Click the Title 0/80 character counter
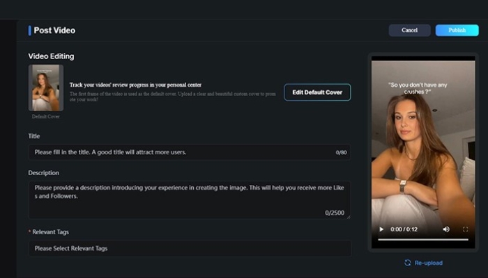This screenshot has height=278, width=488. click(x=340, y=152)
